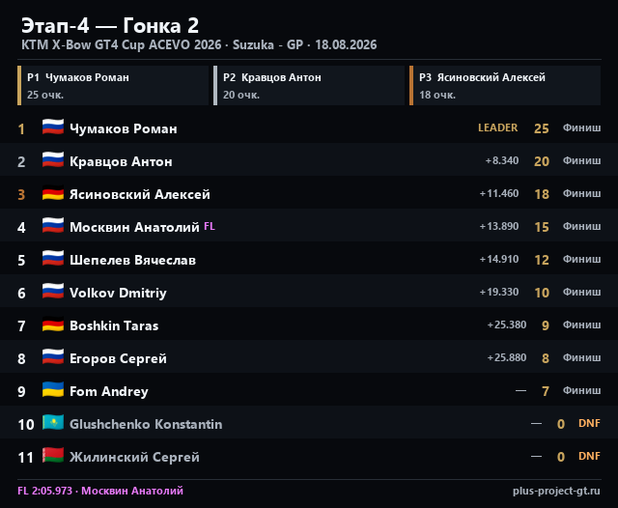Select the P1 Чумаков Роман podium card

pos(113,86)
